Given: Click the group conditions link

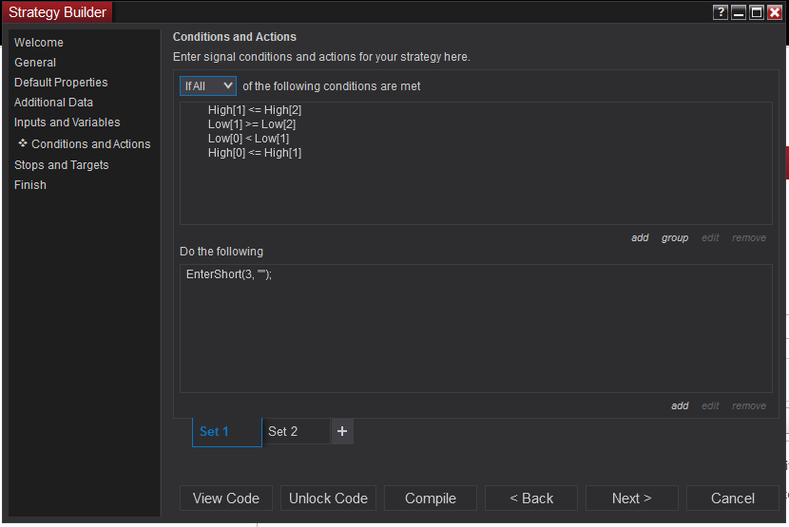Looking at the screenshot, I should pyautogui.click(x=675, y=237).
